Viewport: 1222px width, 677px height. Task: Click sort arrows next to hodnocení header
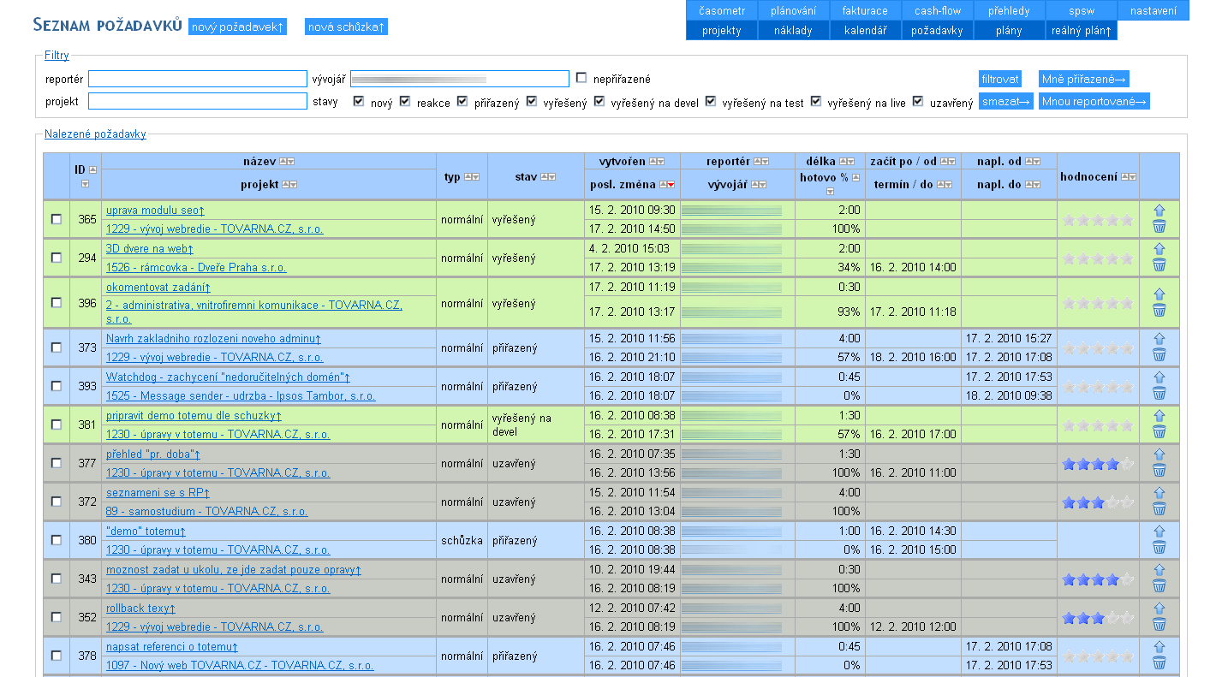click(x=1129, y=176)
